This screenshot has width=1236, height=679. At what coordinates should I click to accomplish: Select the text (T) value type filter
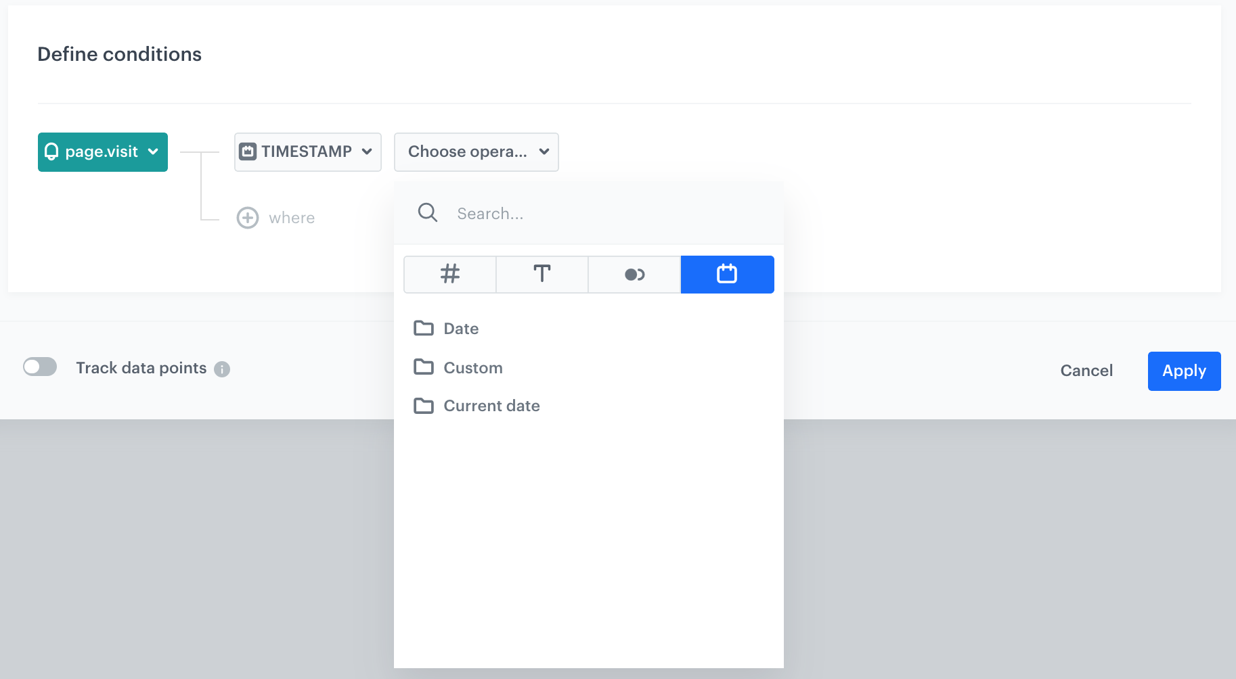point(542,275)
